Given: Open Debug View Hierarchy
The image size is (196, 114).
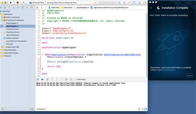Looking at the screenshot, I should (66, 79).
